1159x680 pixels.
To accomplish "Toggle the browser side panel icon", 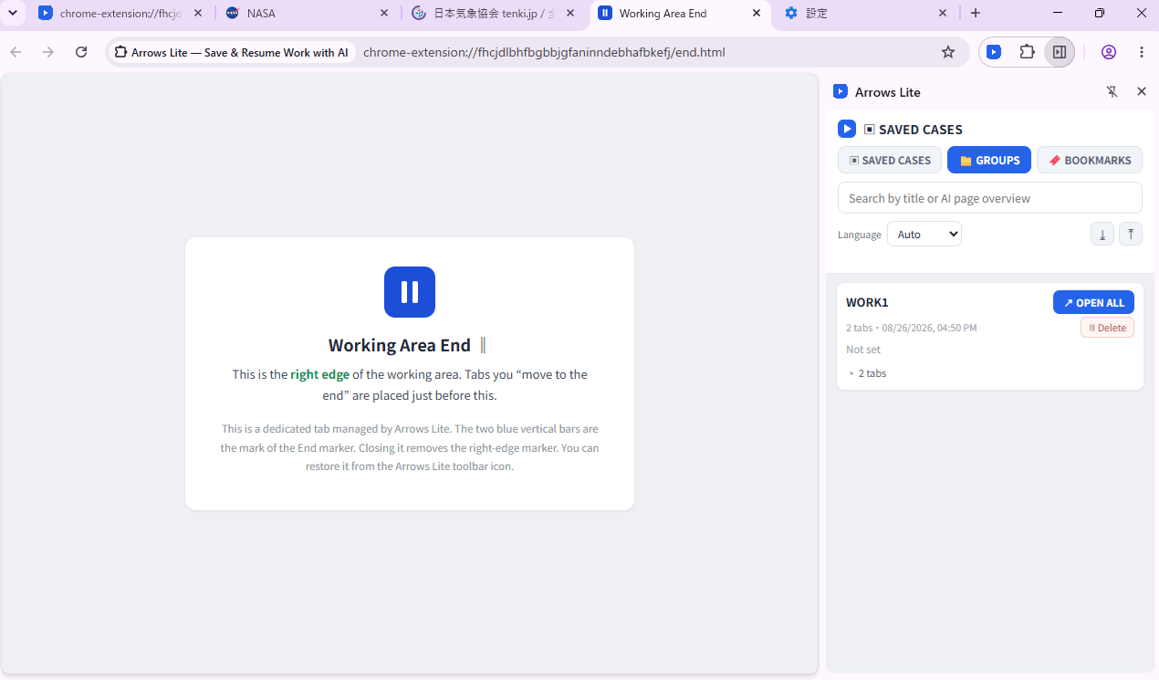I will (x=1060, y=52).
